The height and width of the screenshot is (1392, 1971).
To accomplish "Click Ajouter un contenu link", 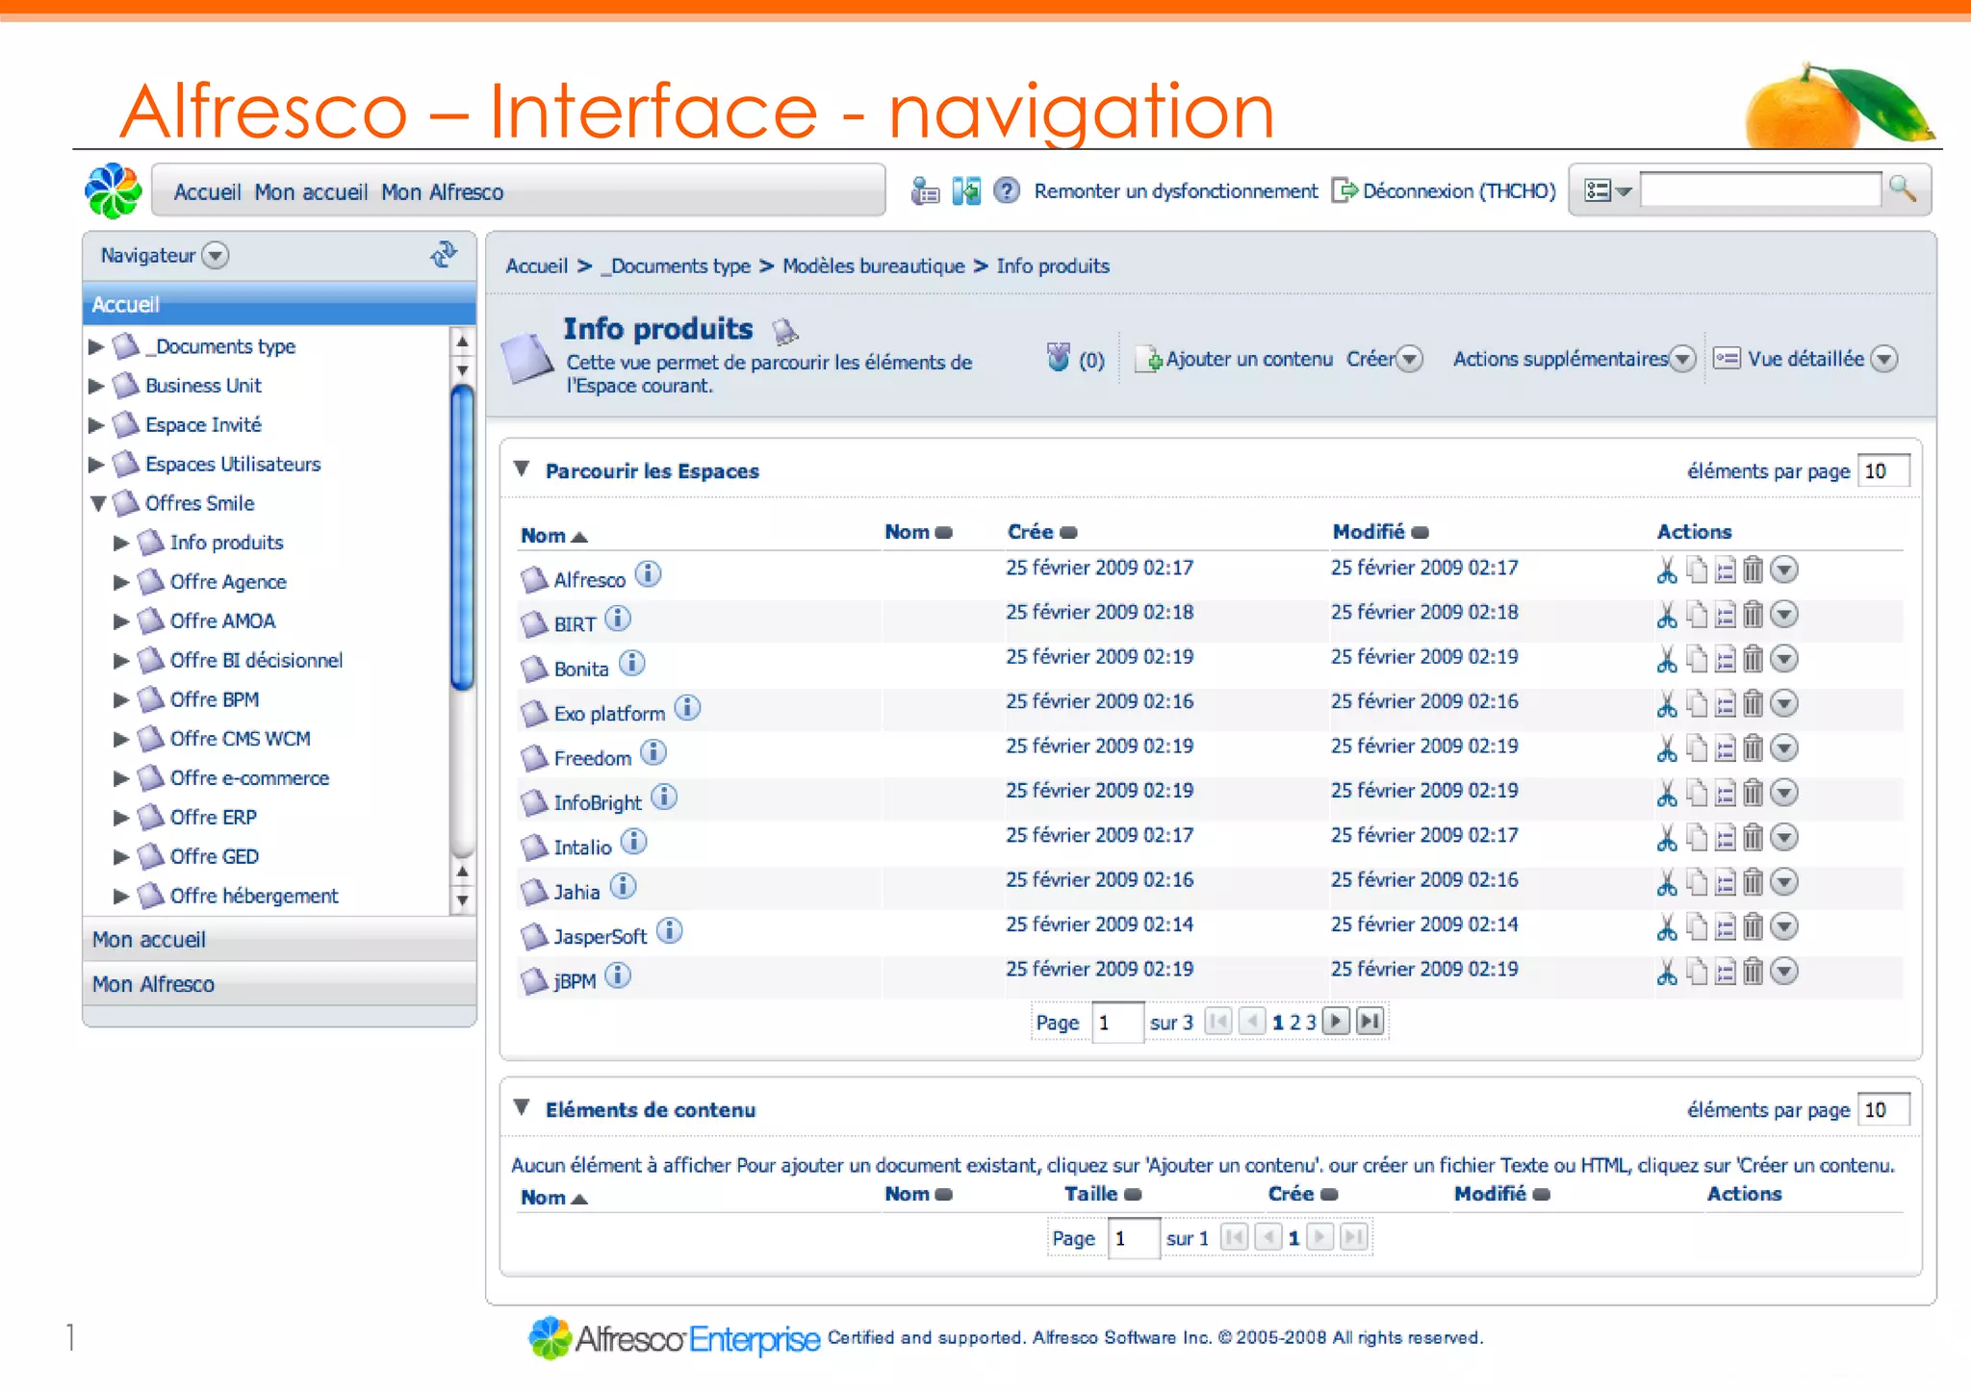I will 1247,359.
